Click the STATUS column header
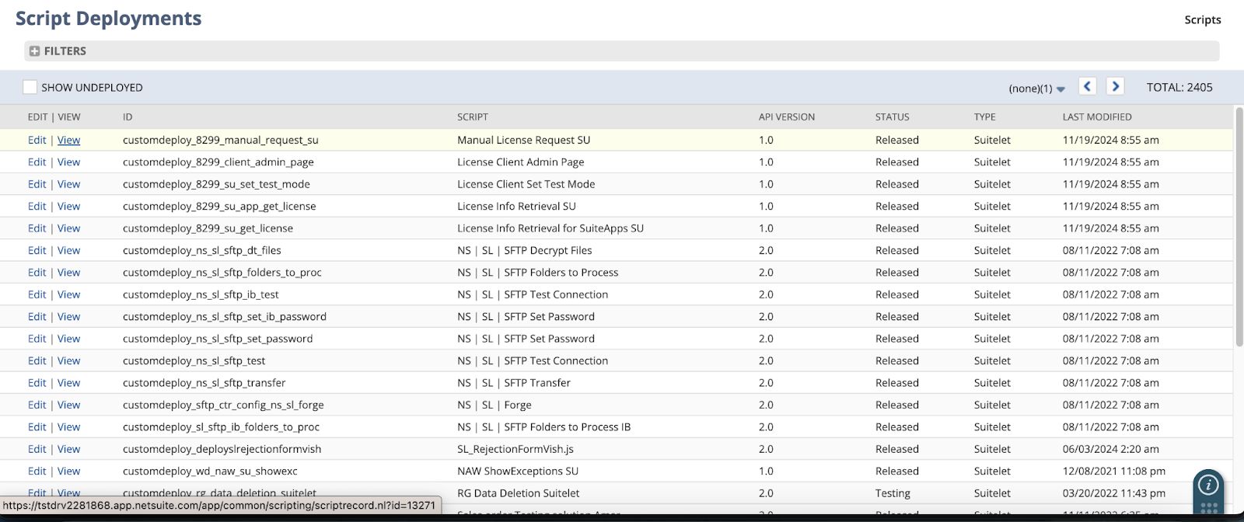 pyautogui.click(x=893, y=117)
